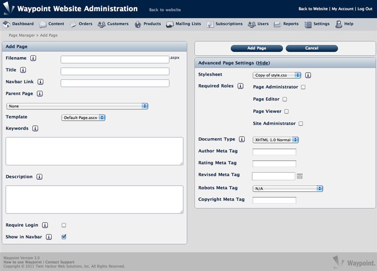This screenshot has width=377, height=271.
Task: Open the My Account link
Action: [x=343, y=9]
